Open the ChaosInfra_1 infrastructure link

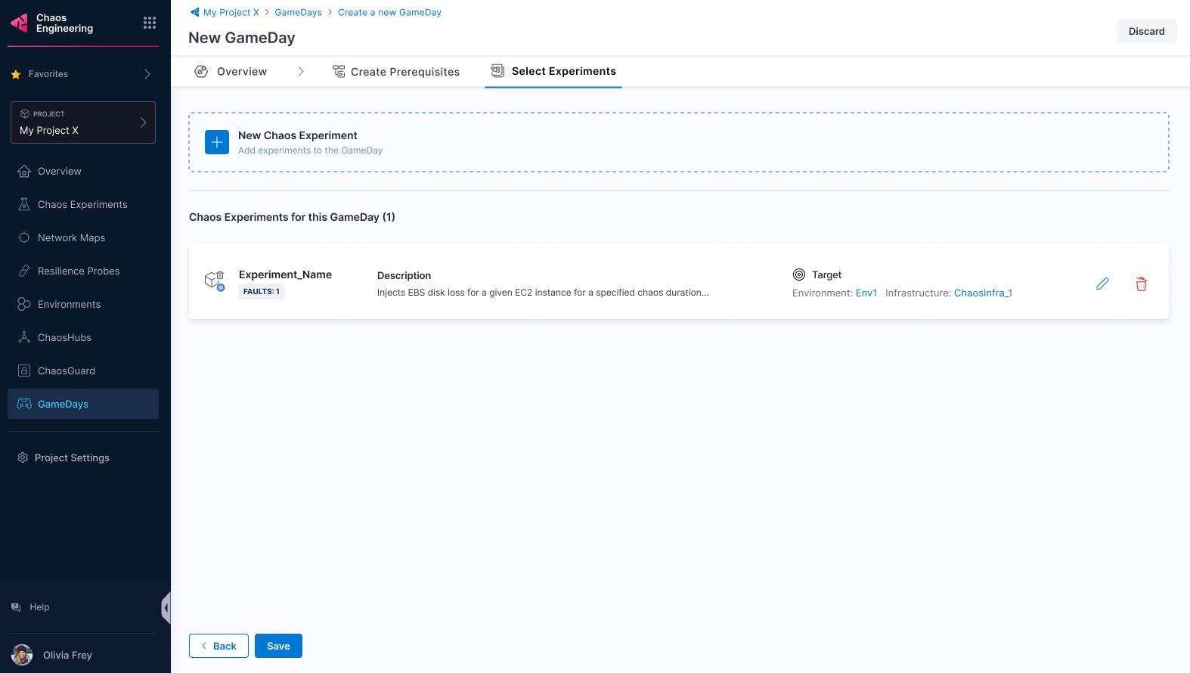(983, 293)
